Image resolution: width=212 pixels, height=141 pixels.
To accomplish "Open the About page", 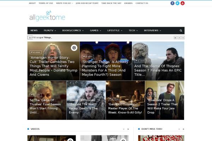I will [32, 3].
